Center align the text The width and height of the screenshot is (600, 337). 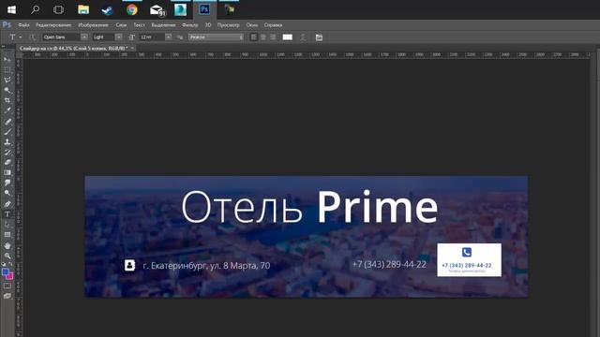(x=263, y=37)
